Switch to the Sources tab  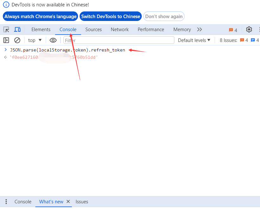coord(94,30)
